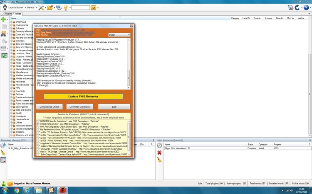312x194 pixels.
Task: Open the Windows Start menu
Action: click(x=5, y=190)
